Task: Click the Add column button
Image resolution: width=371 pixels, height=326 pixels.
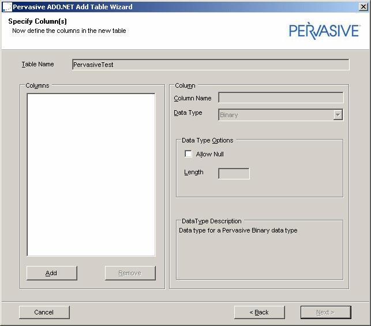Action: click(x=51, y=273)
